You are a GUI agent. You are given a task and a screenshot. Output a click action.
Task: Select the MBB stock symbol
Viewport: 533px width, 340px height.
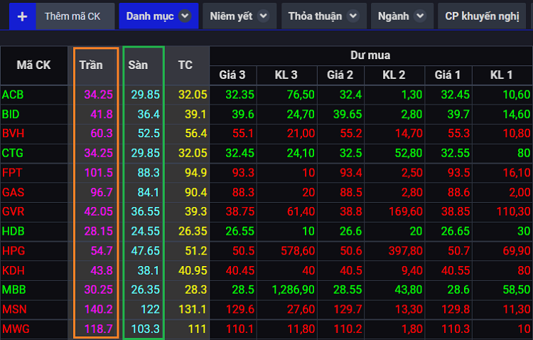(14, 290)
